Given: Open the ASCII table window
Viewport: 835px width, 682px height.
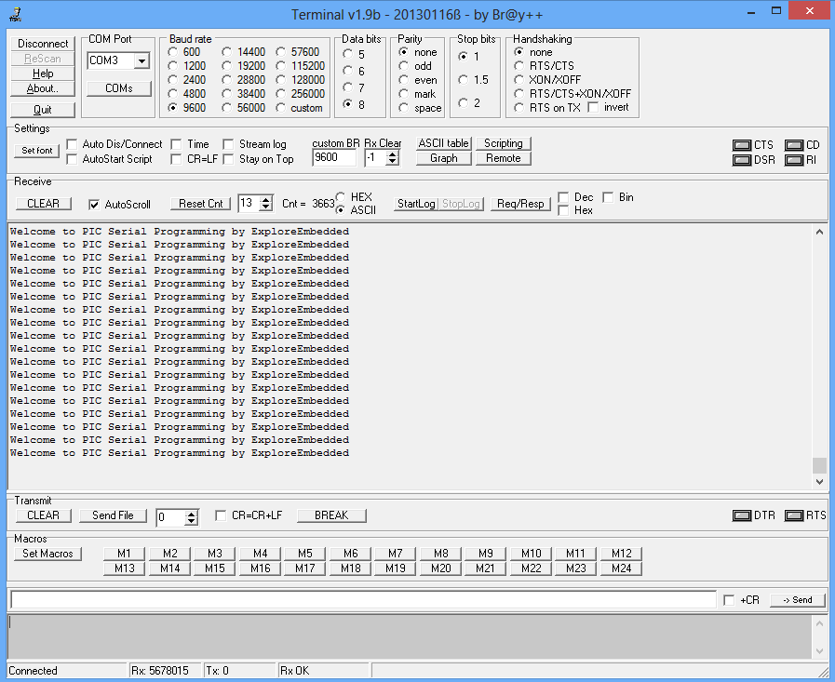Looking at the screenshot, I should point(443,143).
